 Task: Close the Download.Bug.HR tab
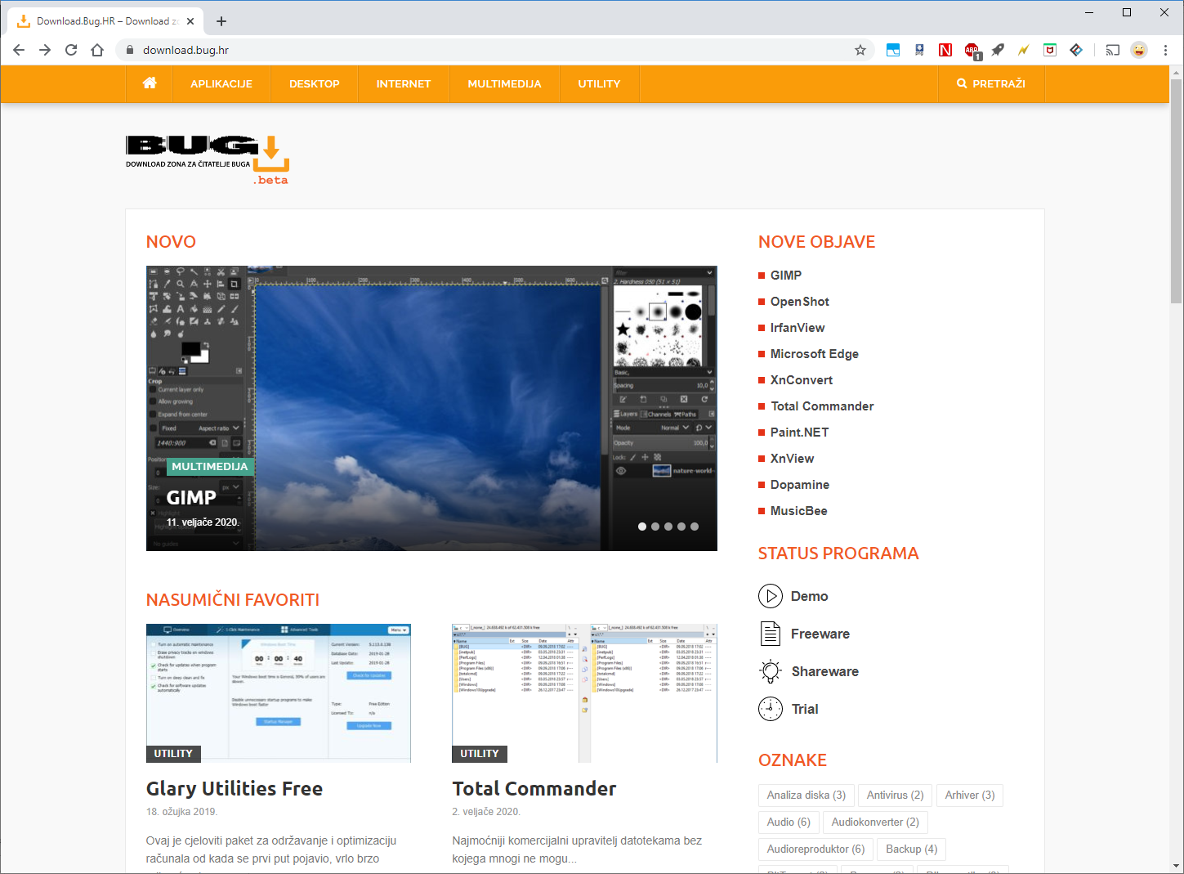191,21
